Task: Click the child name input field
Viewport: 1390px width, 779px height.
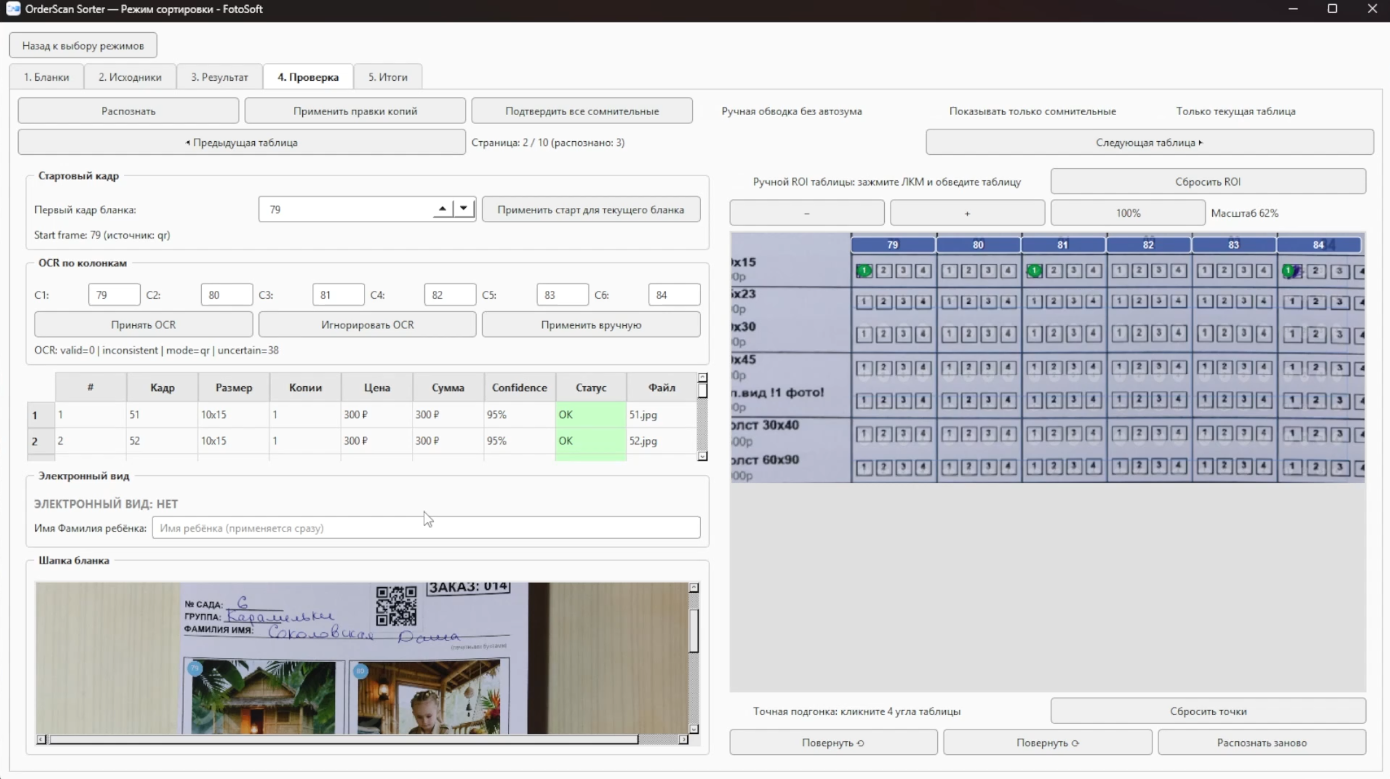Action: [x=426, y=528]
